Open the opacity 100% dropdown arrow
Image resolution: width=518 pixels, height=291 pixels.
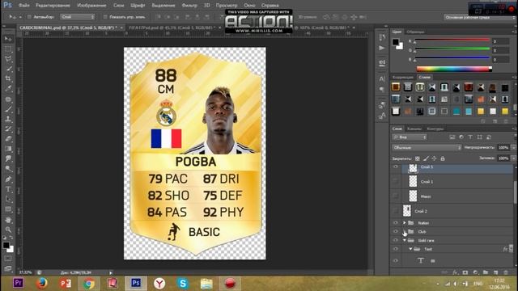point(514,148)
